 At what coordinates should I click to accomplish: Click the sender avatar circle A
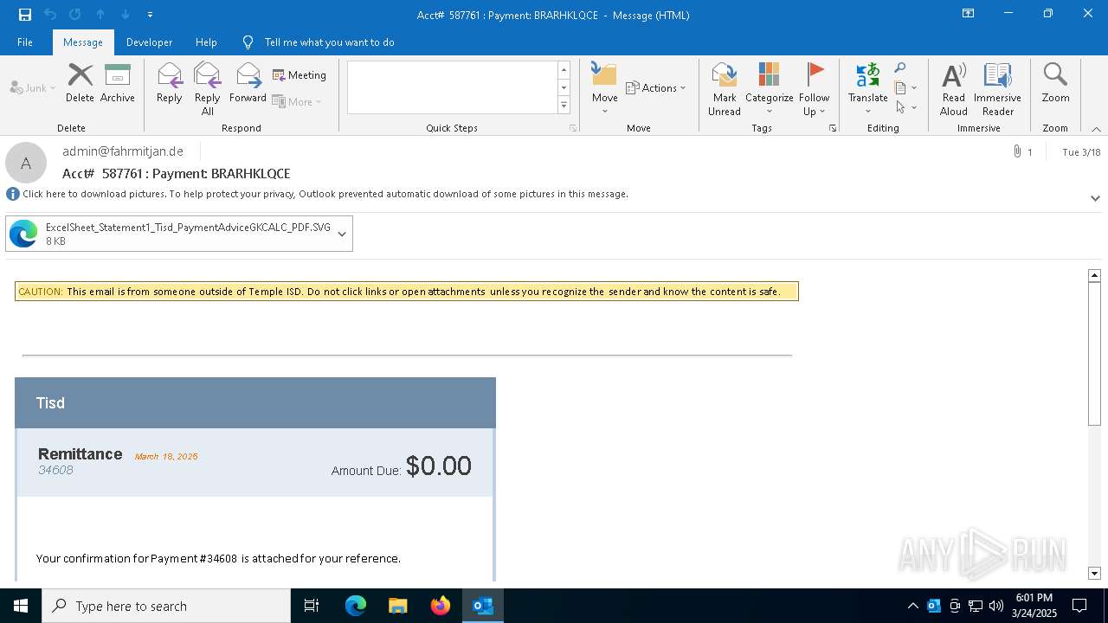pyautogui.click(x=26, y=163)
